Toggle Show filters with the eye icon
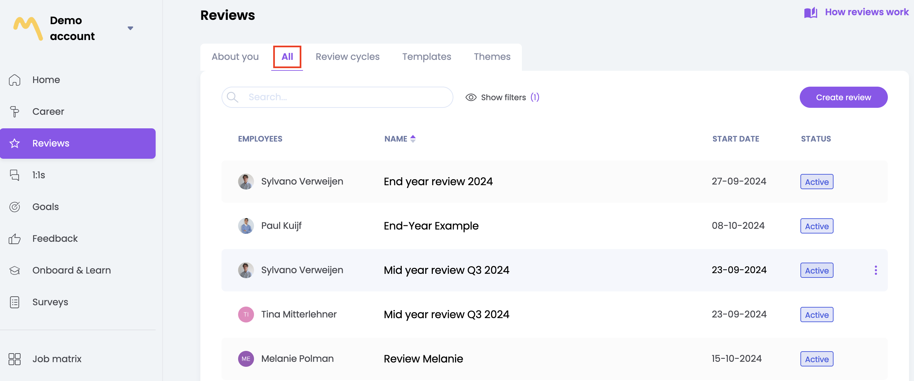 coord(471,98)
